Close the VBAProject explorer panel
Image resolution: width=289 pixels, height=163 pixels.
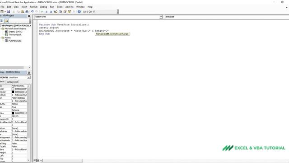pos(29,16)
